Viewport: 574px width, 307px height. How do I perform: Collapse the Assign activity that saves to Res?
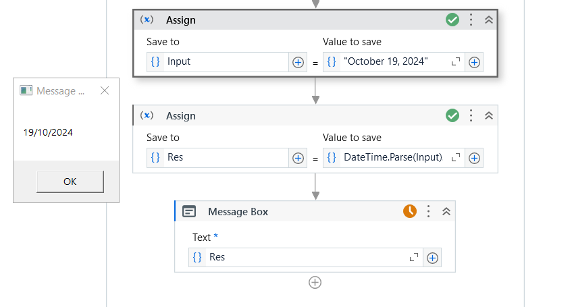coord(489,115)
